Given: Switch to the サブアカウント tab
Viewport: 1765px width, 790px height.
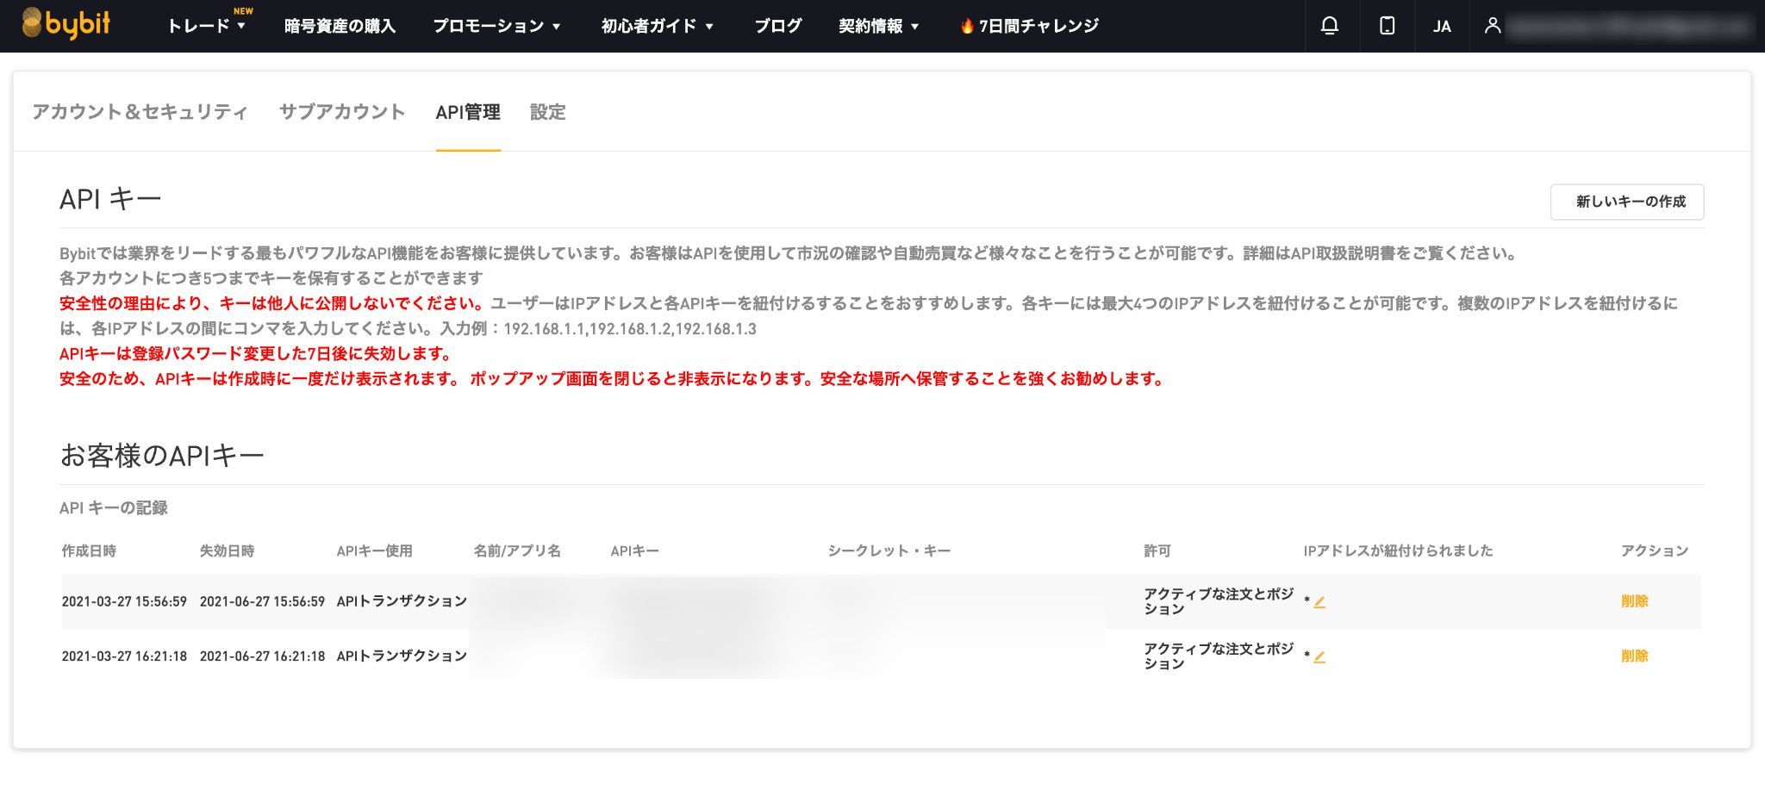Looking at the screenshot, I should click(342, 112).
